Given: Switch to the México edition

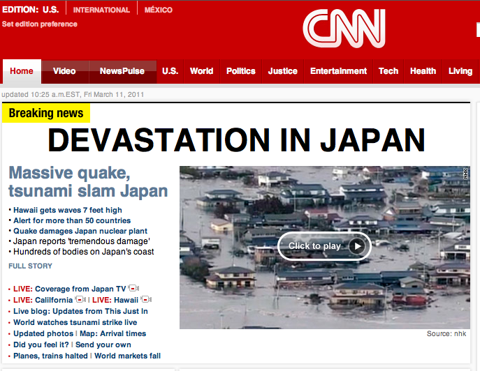Looking at the screenshot, I should [159, 10].
